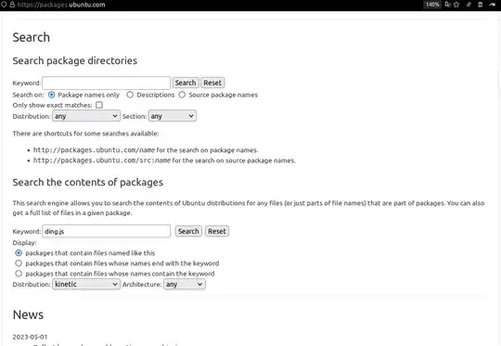This screenshot has width=501, height=346.
Task: Reset zoom via the 140% badge
Action: tap(432, 5)
